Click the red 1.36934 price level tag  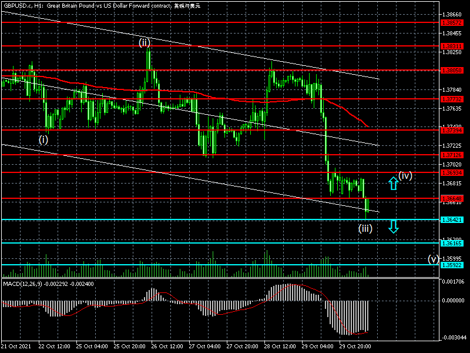click(452, 173)
